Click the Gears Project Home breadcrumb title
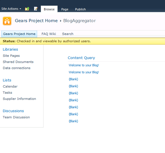This screenshot has height=153, width=165. click(36, 21)
